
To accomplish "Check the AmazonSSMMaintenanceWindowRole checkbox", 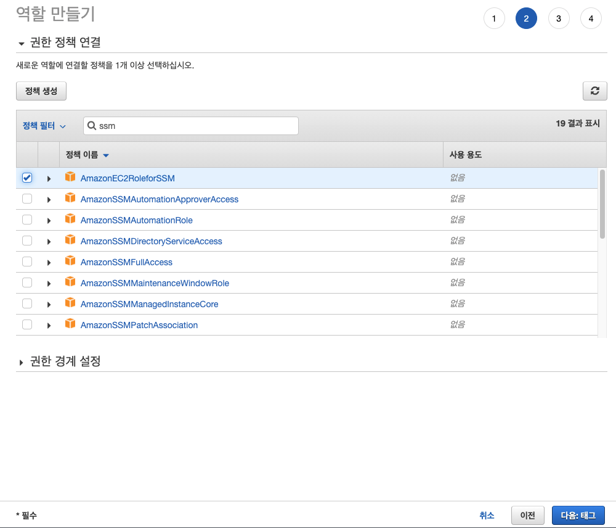I will (27, 283).
